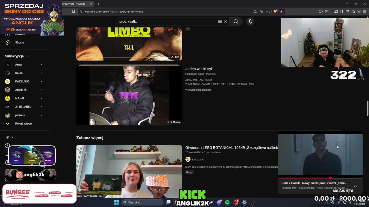Open the media control music note icon
The image size is (369, 207).
click(x=336, y=11)
